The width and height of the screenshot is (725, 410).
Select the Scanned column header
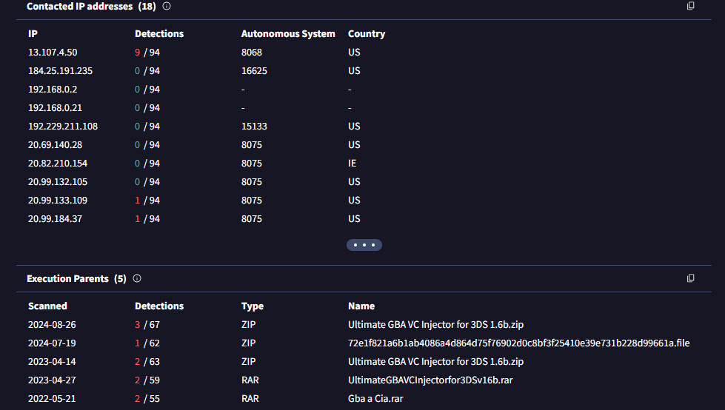[47, 306]
